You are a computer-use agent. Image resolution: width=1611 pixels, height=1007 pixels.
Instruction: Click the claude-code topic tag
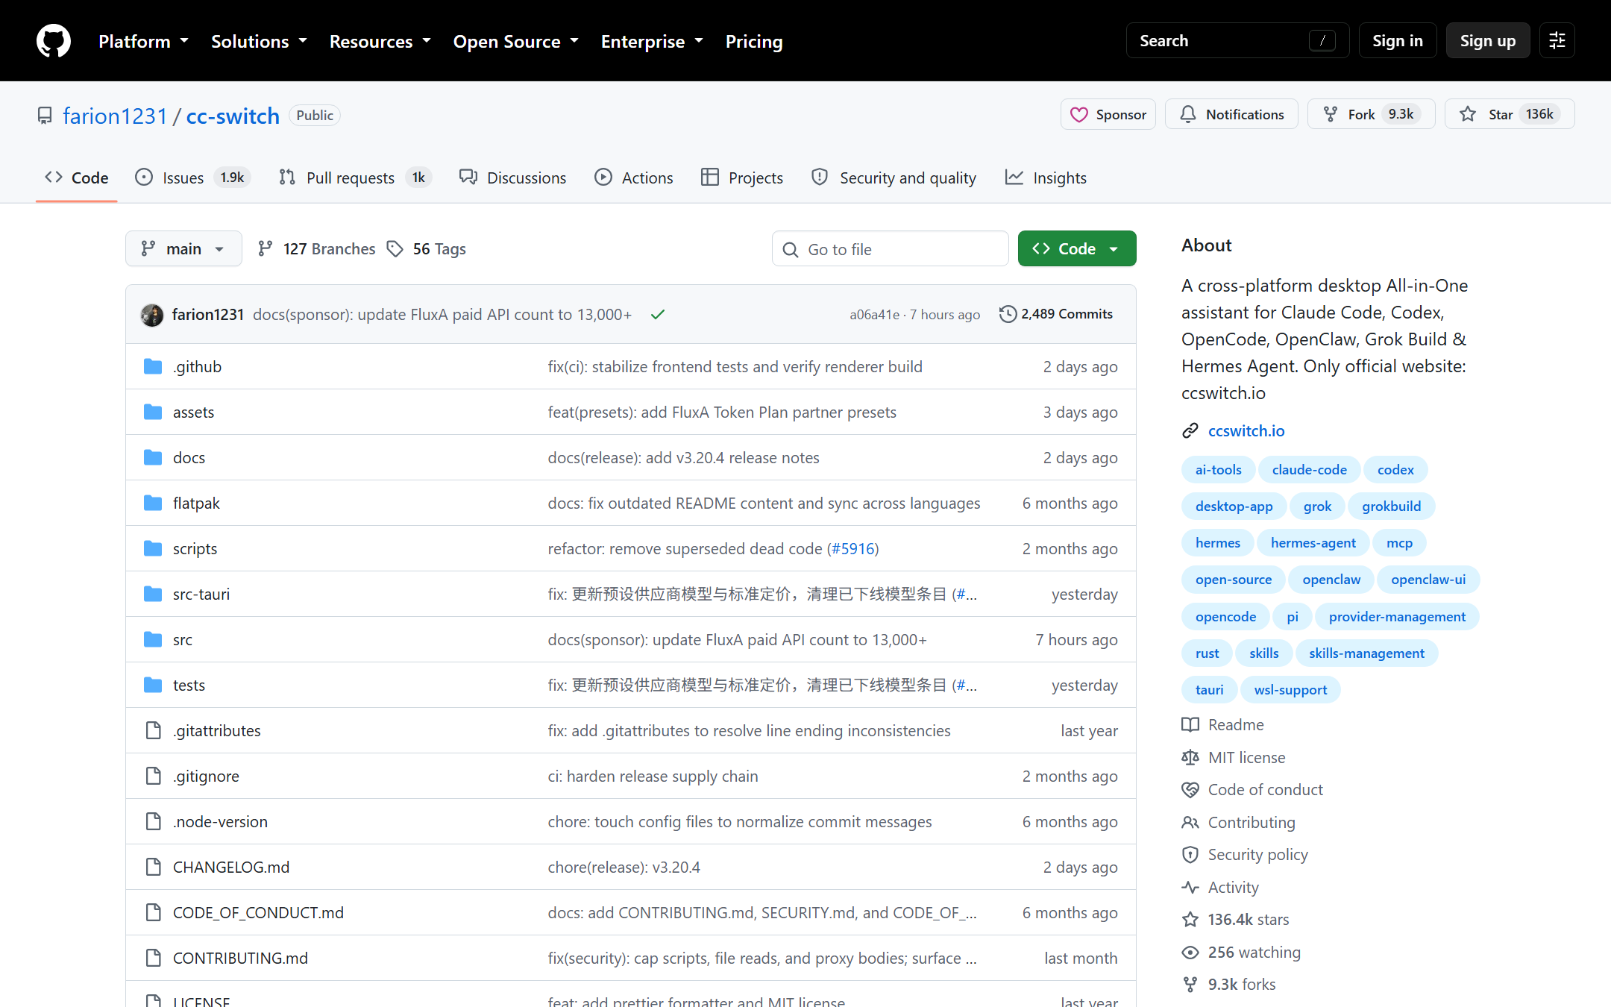1310,469
